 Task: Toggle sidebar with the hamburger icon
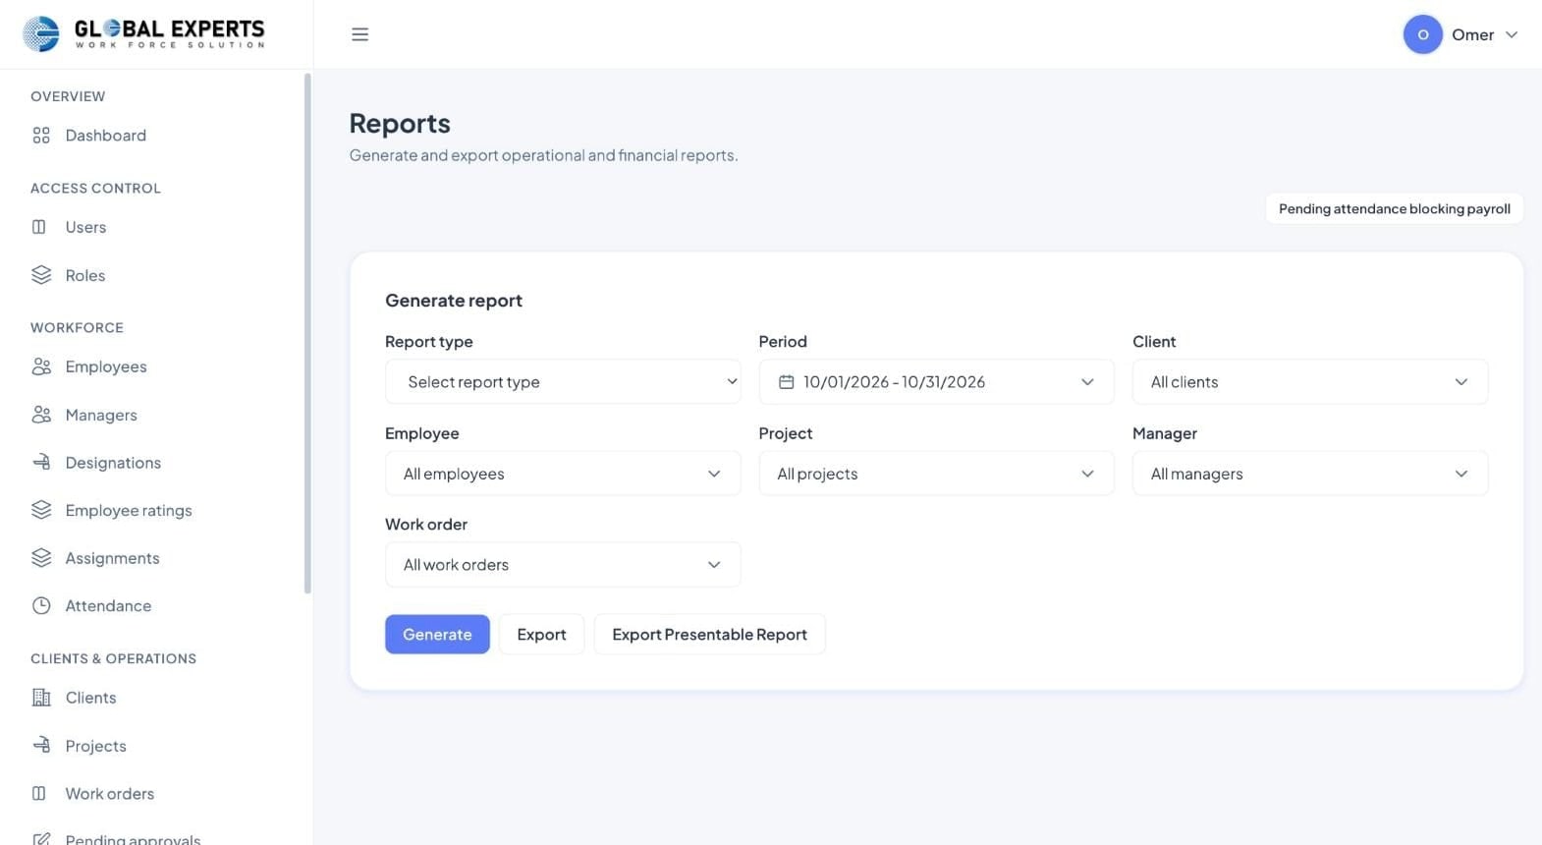(x=360, y=34)
